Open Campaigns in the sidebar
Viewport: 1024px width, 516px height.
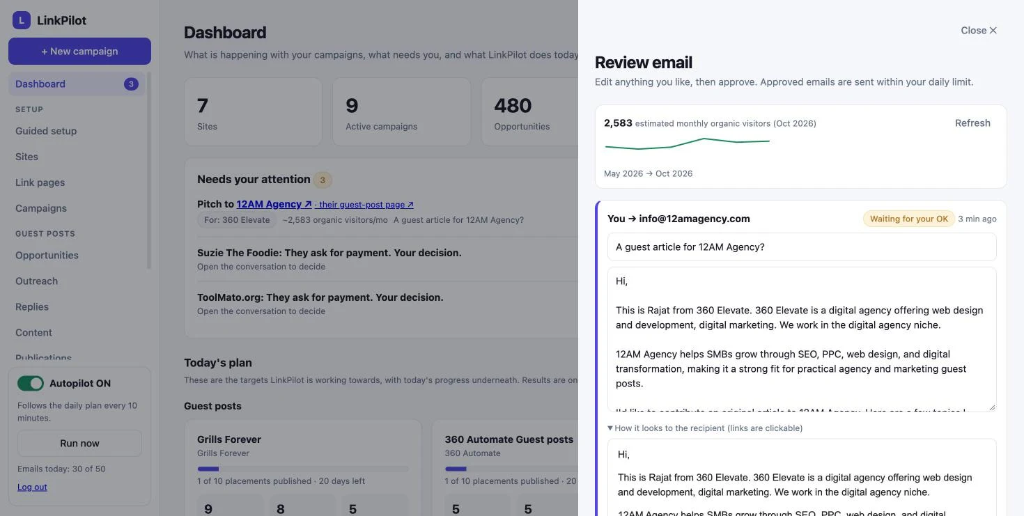coord(41,208)
